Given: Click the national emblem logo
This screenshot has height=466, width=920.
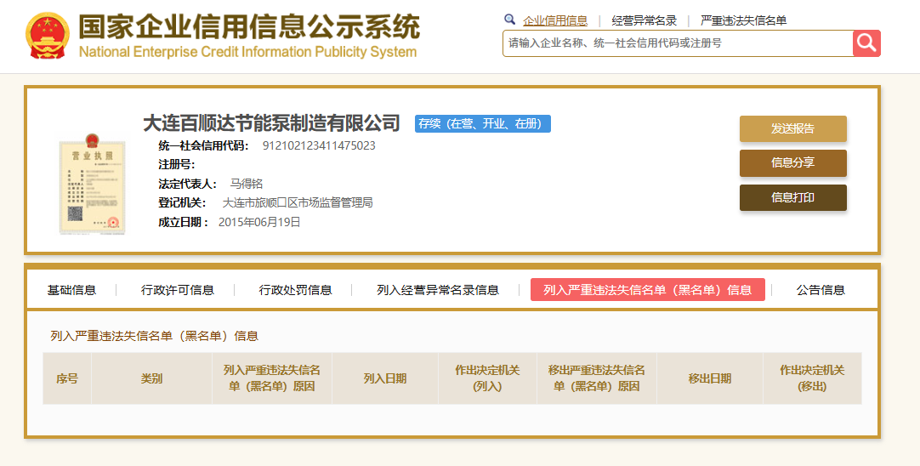Looking at the screenshot, I should click(x=48, y=35).
